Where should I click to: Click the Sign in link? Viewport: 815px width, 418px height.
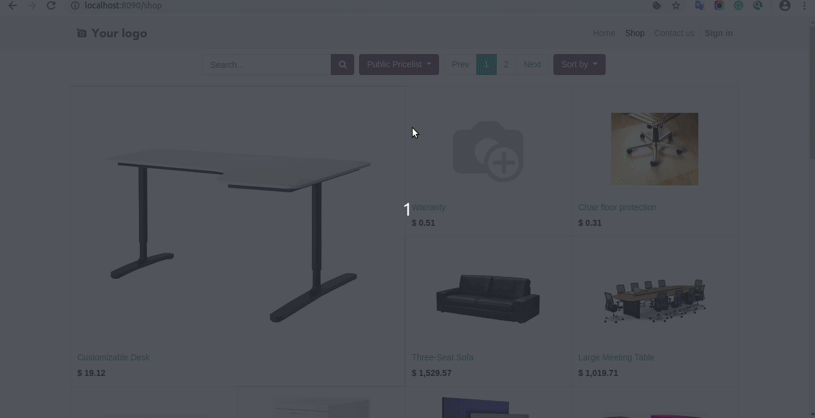click(x=719, y=33)
